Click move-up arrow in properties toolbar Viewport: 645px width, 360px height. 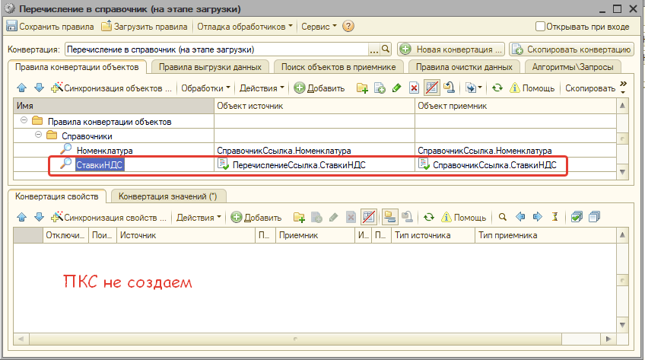tap(22, 217)
